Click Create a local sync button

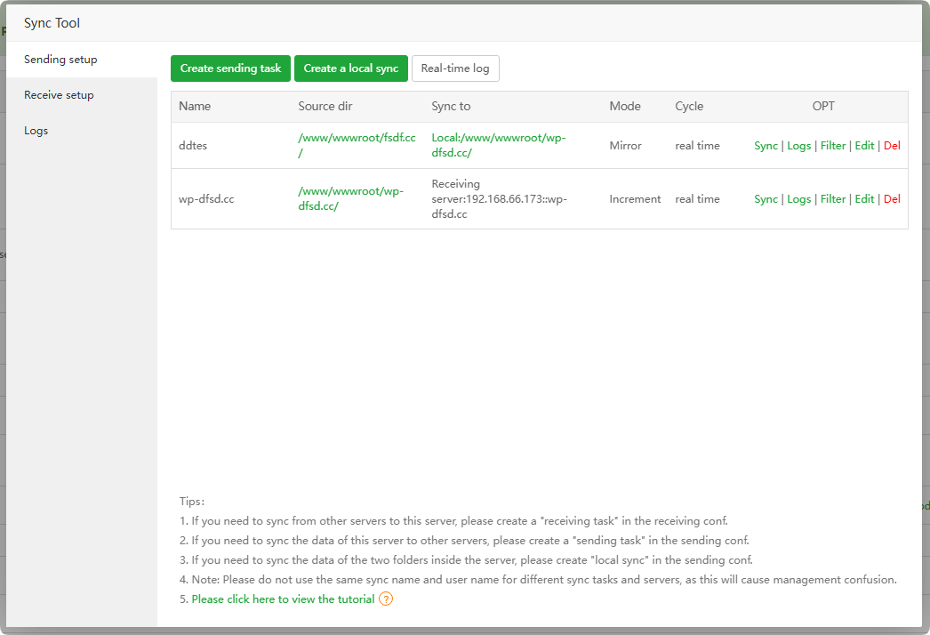[351, 68]
